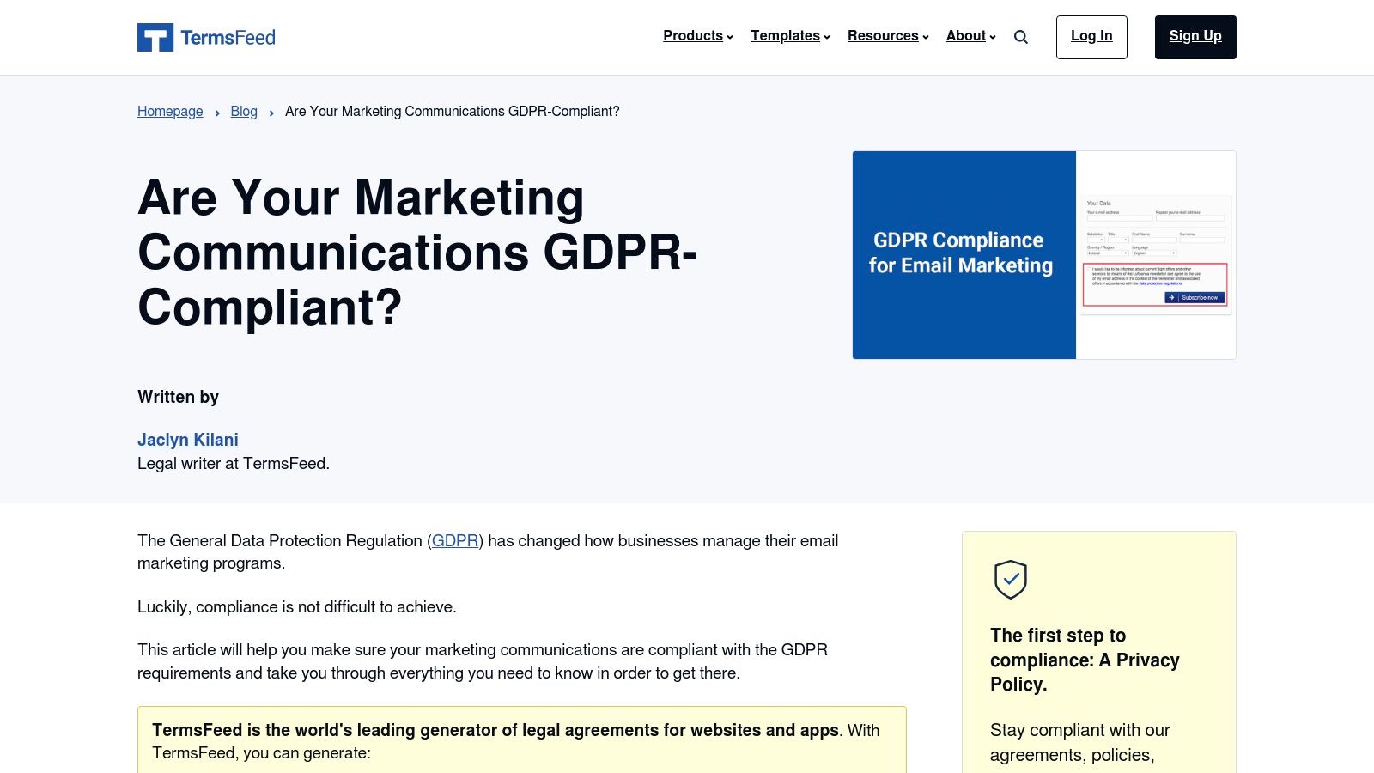Viewport: 1374px width, 773px height.
Task: Expand the Resources navigation dropdown
Action: (883, 36)
